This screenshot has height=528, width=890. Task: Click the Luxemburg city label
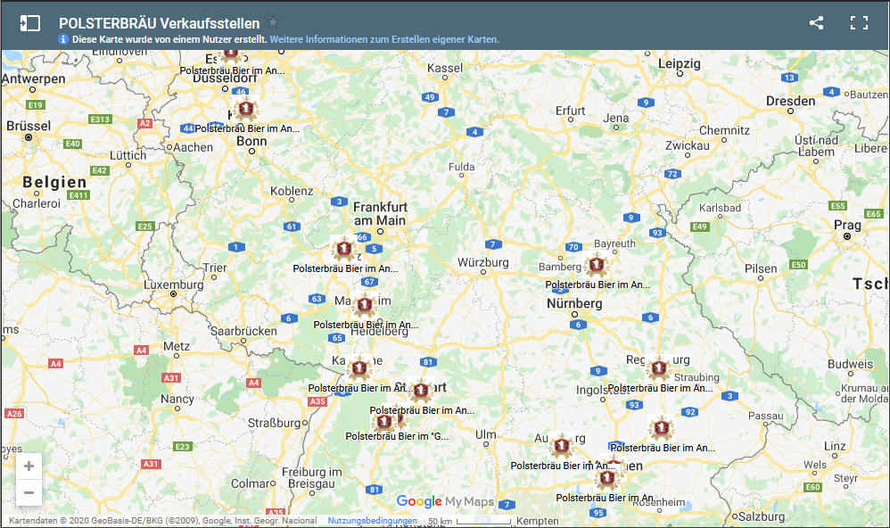point(173,285)
